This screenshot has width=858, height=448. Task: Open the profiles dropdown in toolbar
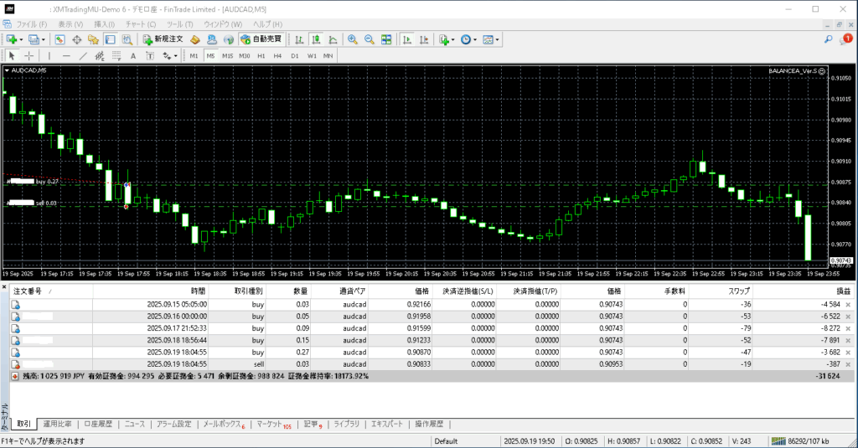[x=43, y=39]
